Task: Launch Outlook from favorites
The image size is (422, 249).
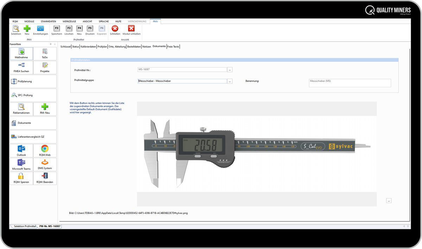Action: coord(21,151)
